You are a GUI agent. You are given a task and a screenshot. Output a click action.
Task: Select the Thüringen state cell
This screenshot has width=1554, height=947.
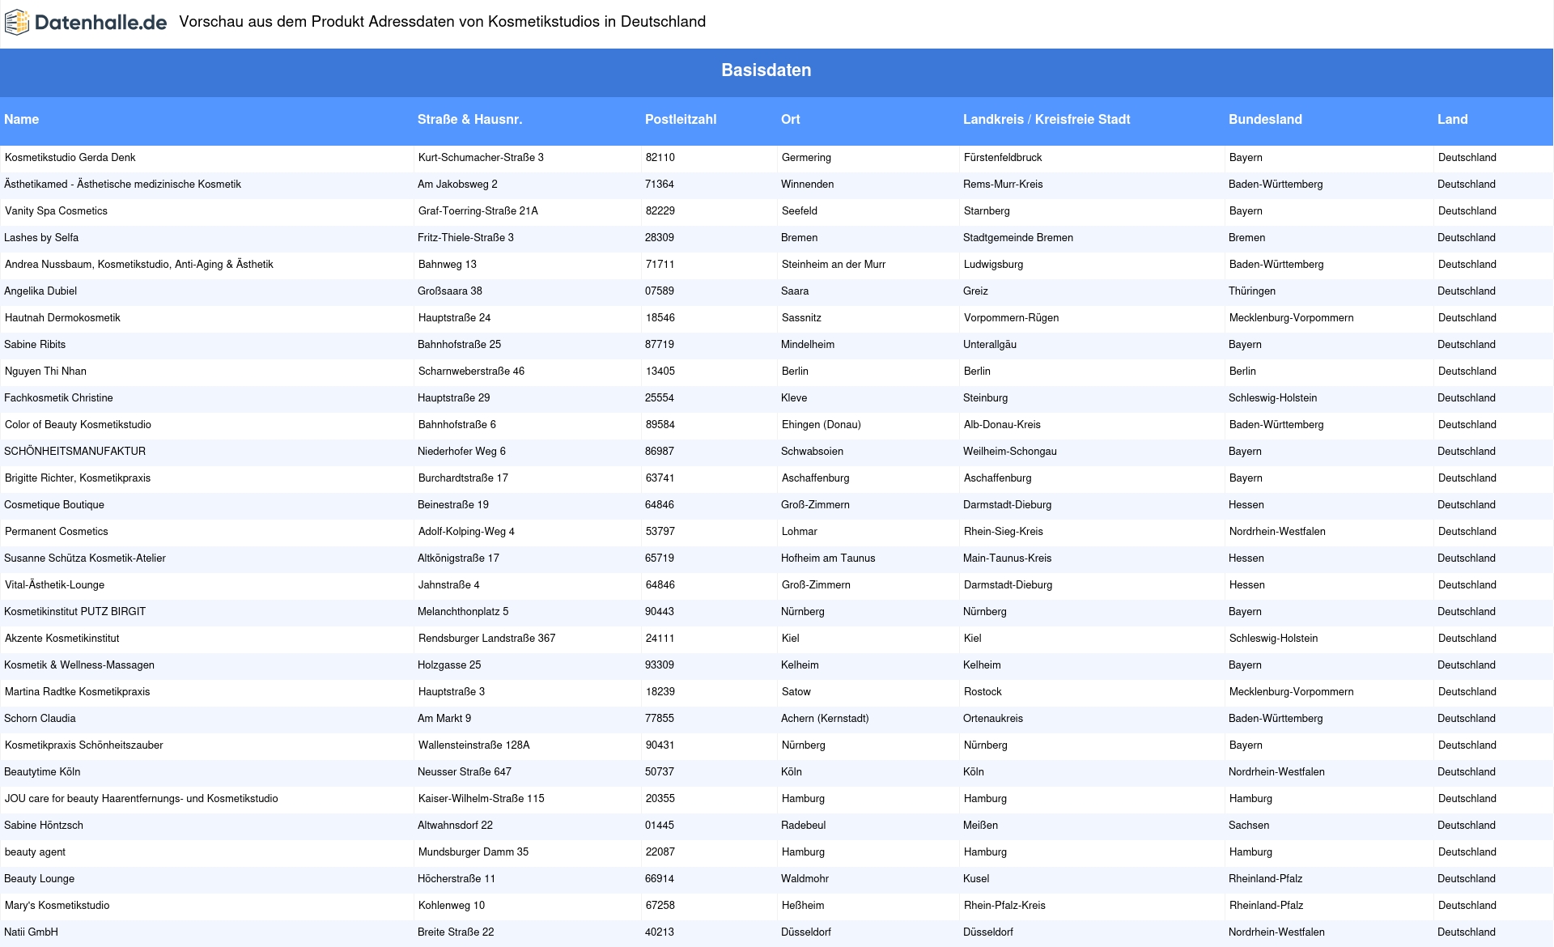[1251, 291]
